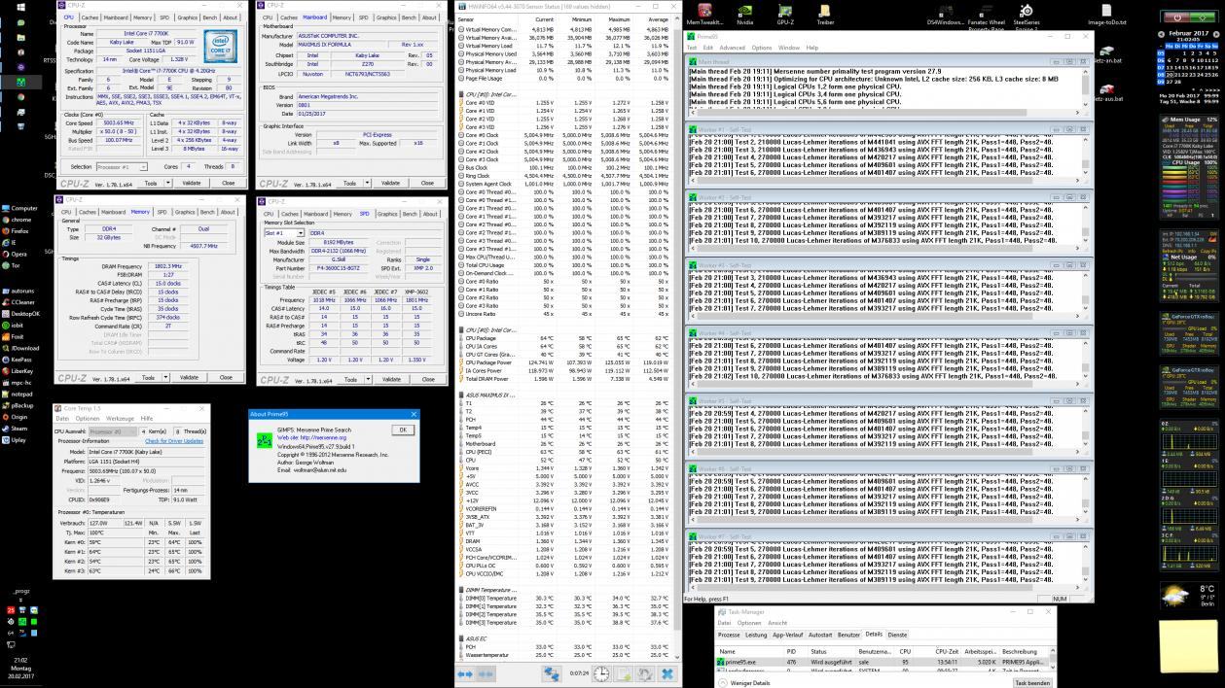Open Dienste tab in Task-Manager
The width and height of the screenshot is (1225, 688).
tap(897, 635)
